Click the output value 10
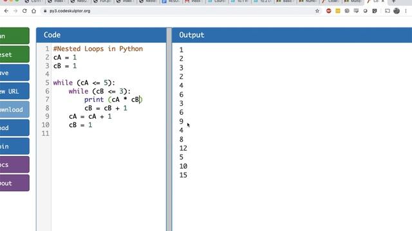 (x=183, y=166)
